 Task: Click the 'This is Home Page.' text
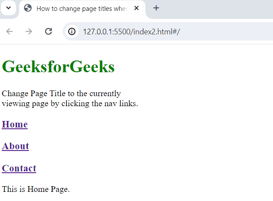point(36,189)
